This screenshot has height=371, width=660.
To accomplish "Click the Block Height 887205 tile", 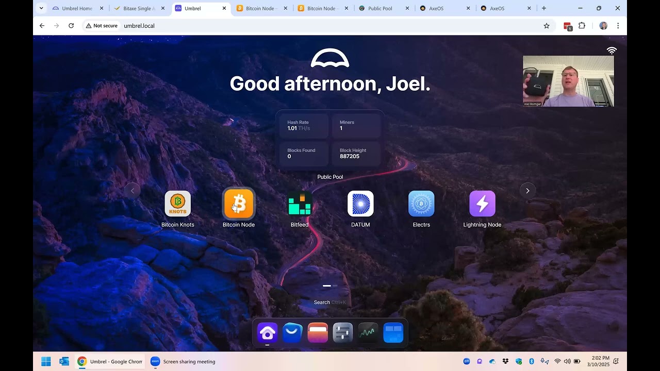I will (x=356, y=154).
